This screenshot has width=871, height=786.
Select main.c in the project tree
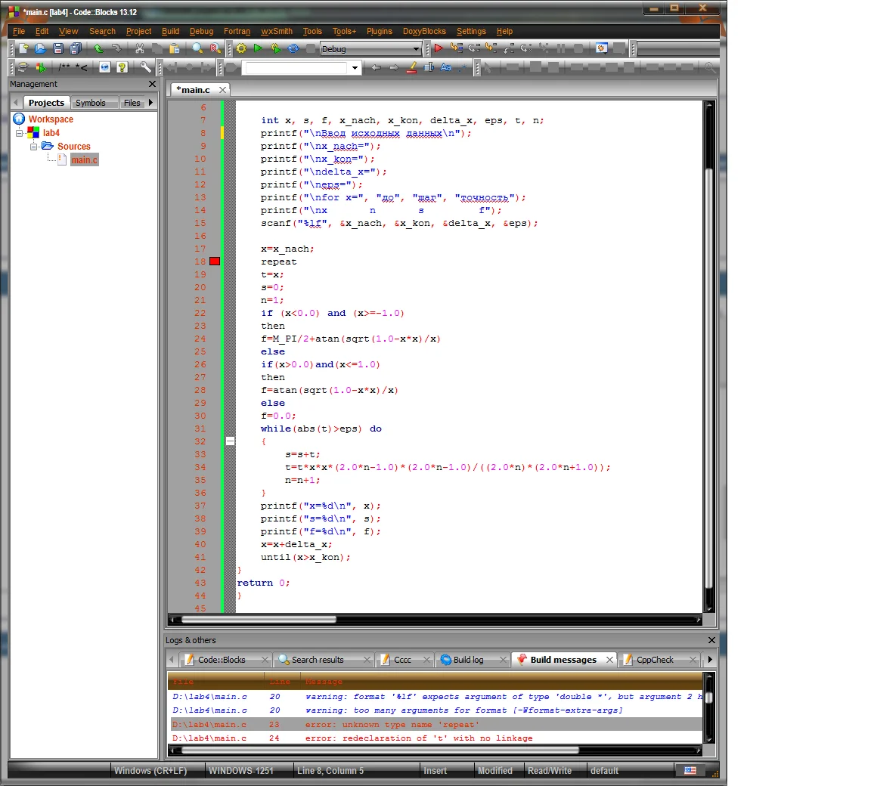(x=84, y=160)
